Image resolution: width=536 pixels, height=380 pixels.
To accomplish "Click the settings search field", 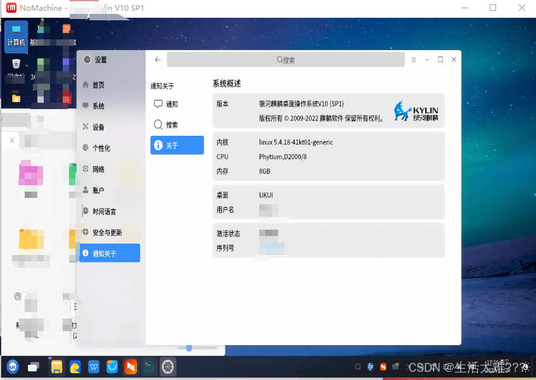I will (x=286, y=60).
